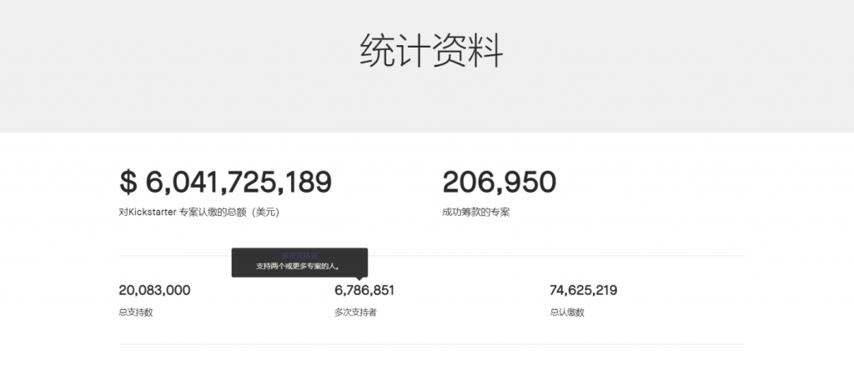
Task: Click the 74,625,219 total pledges number
Action: (x=583, y=290)
